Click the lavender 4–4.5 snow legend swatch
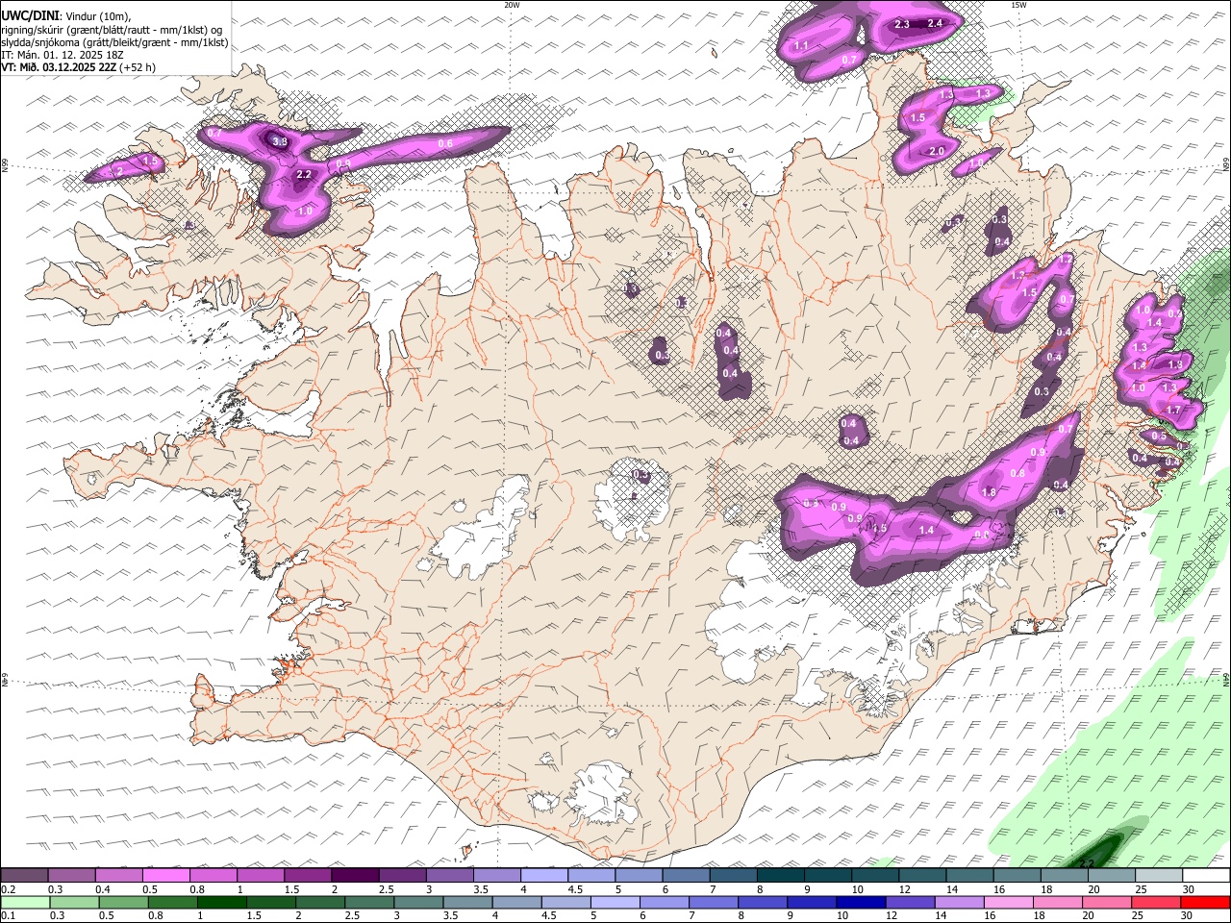The width and height of the screenshot is (1231, 923). tap(543, 876)
